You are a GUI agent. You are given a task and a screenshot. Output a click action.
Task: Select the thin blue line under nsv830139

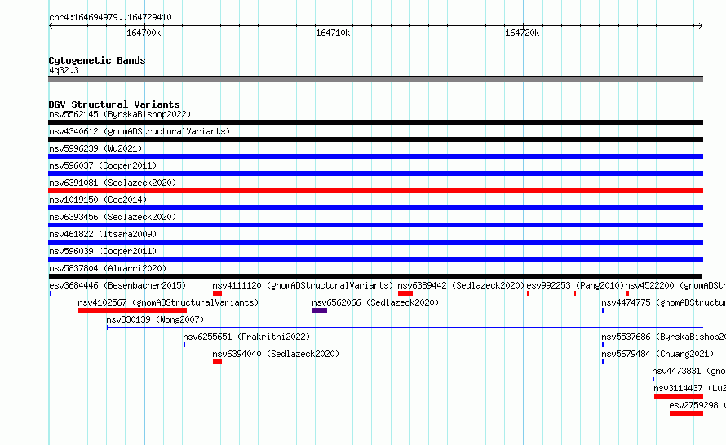pyautogui.click(x=405, y=328)
